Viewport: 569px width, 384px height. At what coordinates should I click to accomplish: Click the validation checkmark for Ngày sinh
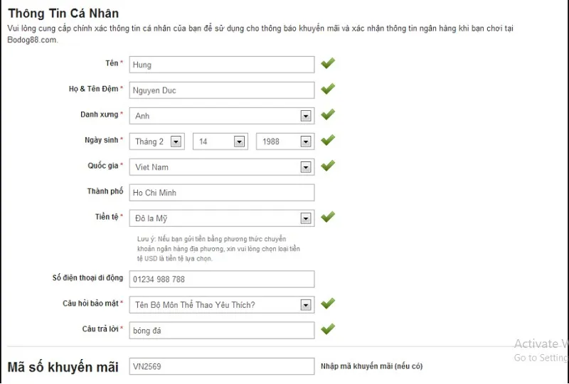[x=327, y=141]
